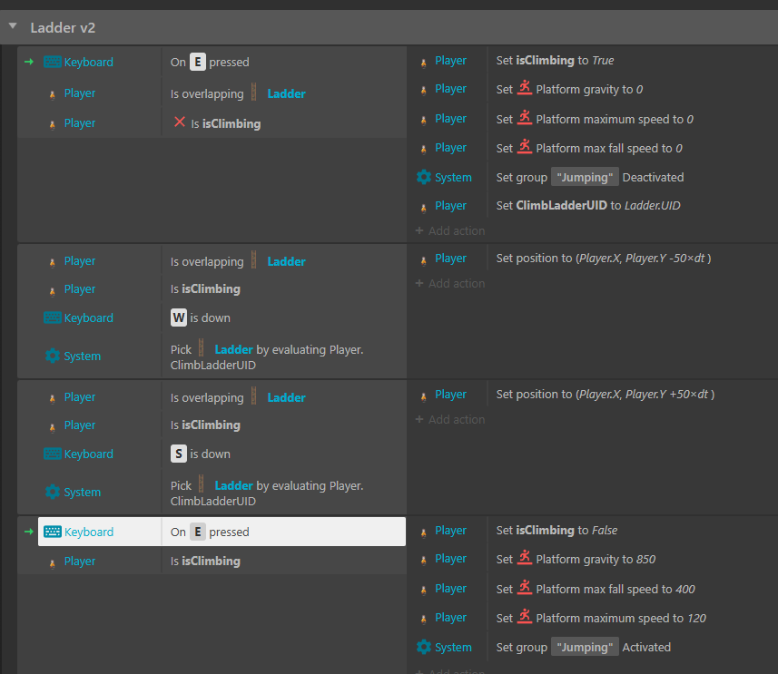Collapse the Ladder v2 group triangle
Viewport: 778px width, 674px height.
pos(13,27)
